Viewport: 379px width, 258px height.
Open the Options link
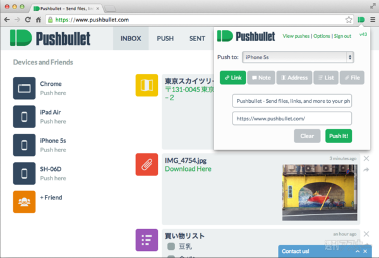click(x=322, y=36)
